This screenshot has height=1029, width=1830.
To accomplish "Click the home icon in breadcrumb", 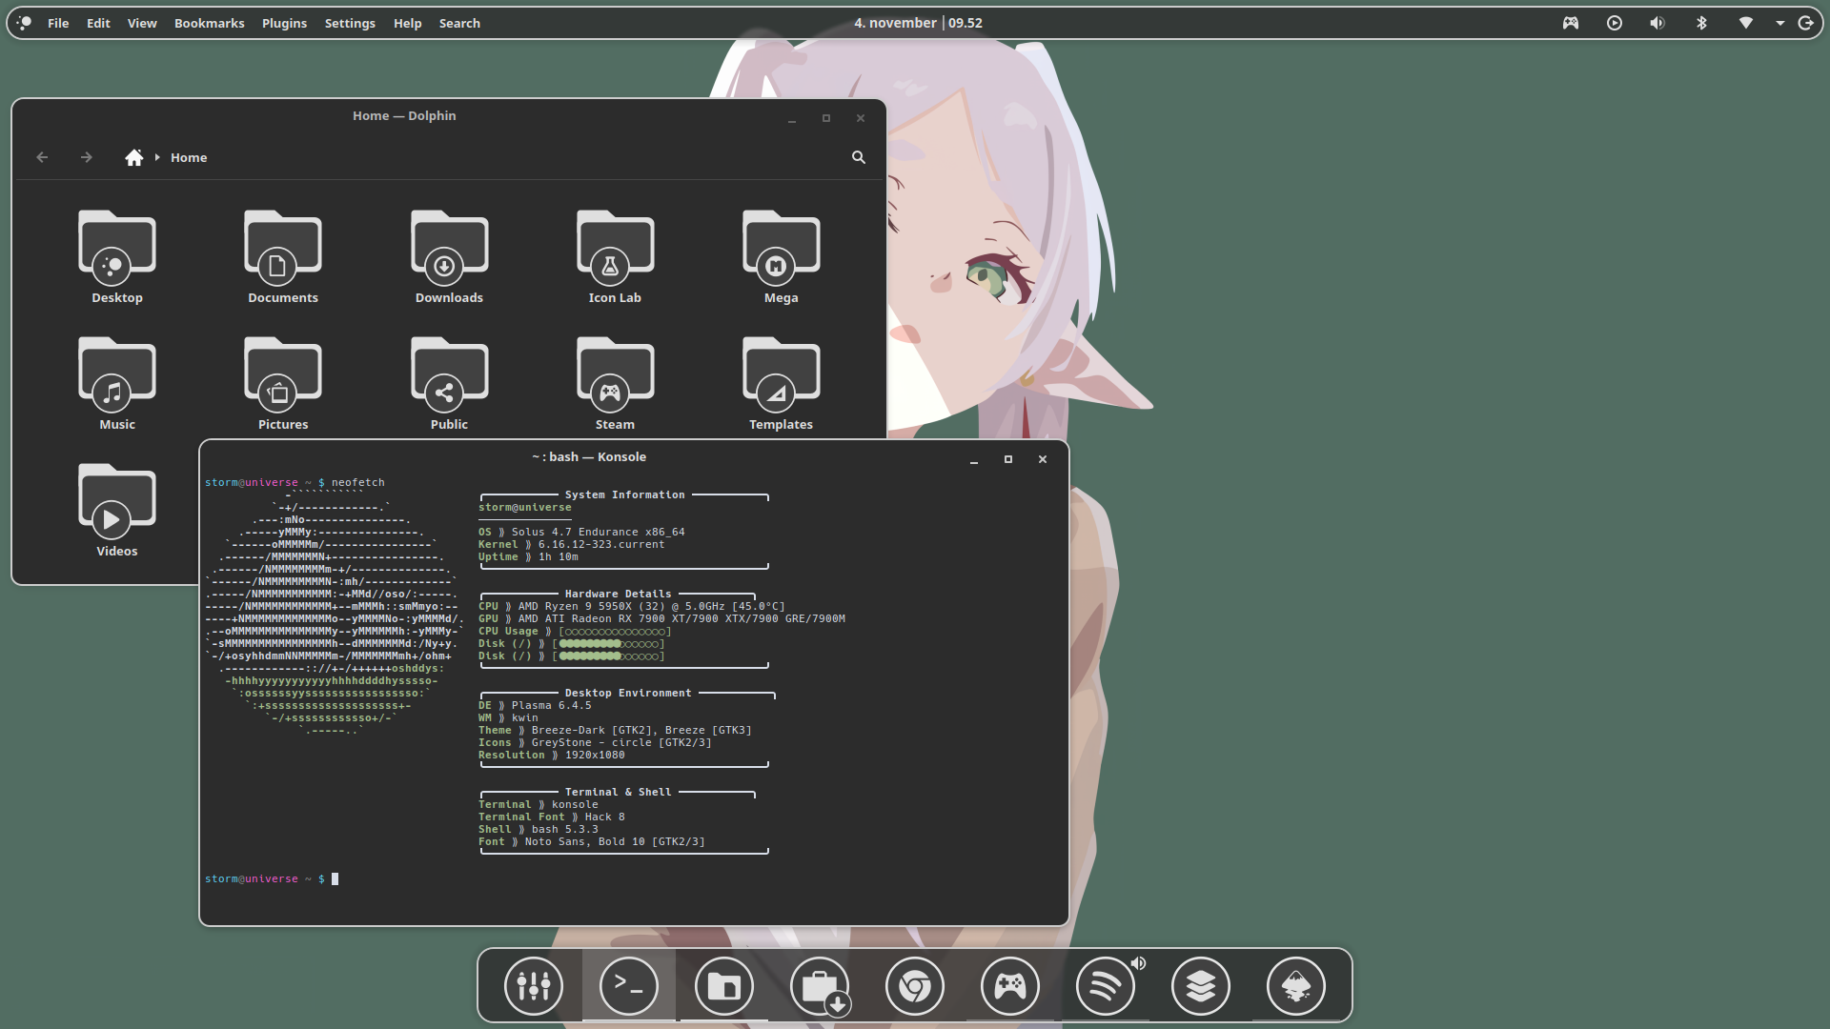I will coord(133,157).
